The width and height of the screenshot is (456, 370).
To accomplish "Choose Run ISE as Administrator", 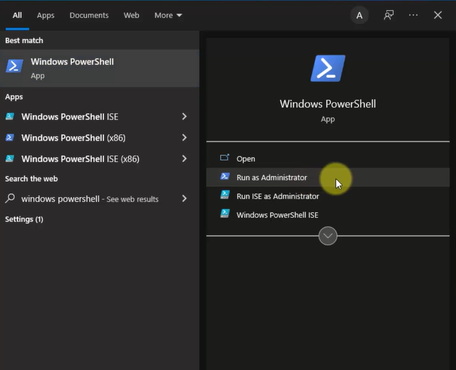I will (327, 196).
